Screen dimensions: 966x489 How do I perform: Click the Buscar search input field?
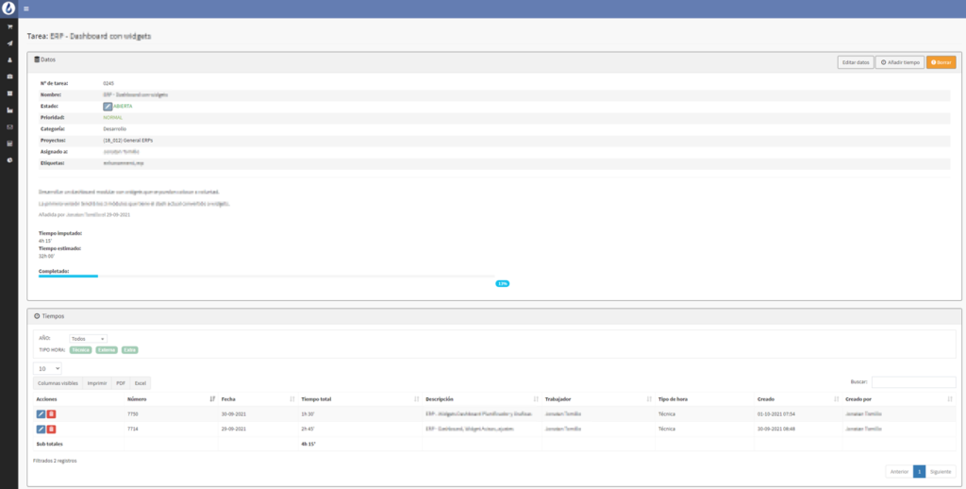[913, 382]
